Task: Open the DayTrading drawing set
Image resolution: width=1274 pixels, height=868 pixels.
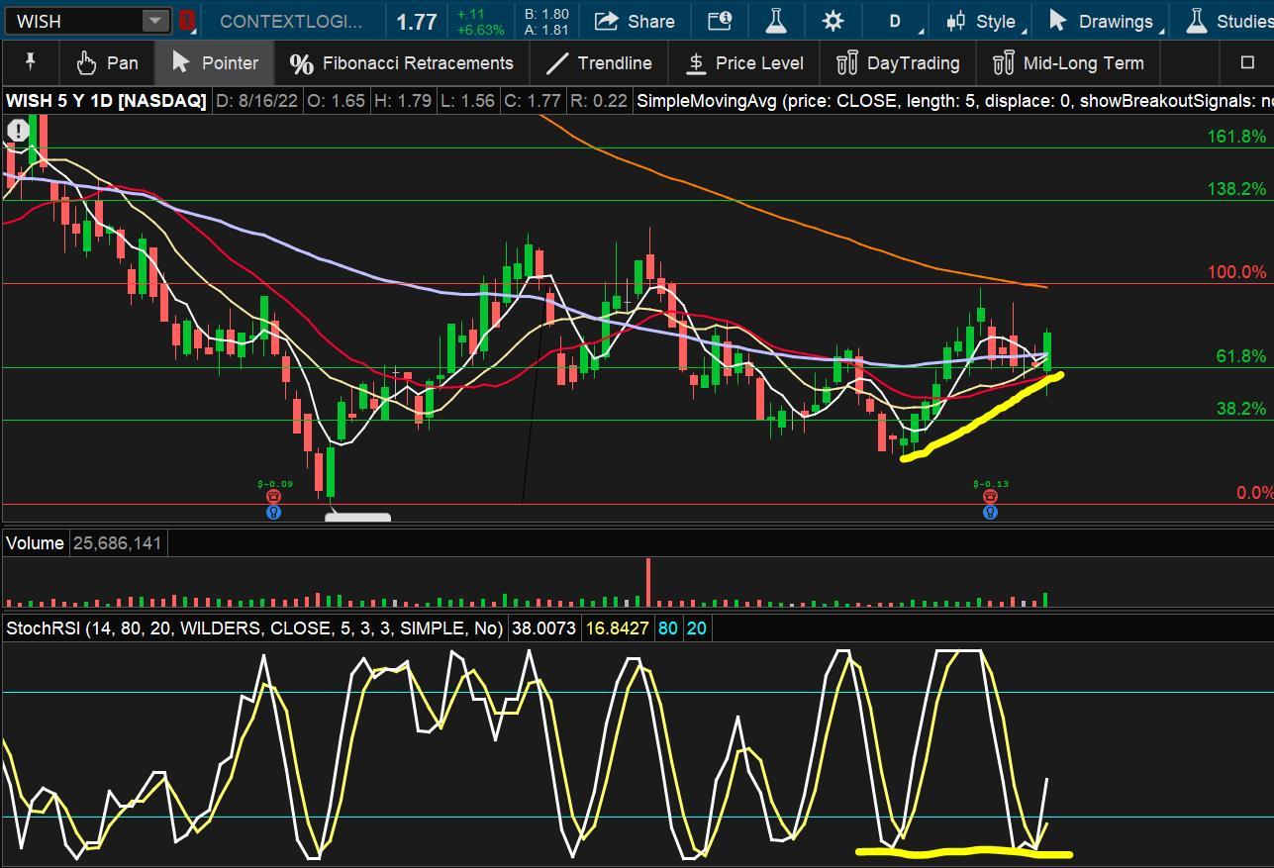Action: [x=898, y=62]
